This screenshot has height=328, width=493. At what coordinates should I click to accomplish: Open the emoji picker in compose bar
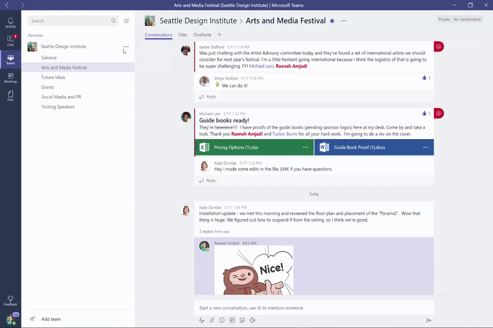pyautogui.click(x=222, y=320)
